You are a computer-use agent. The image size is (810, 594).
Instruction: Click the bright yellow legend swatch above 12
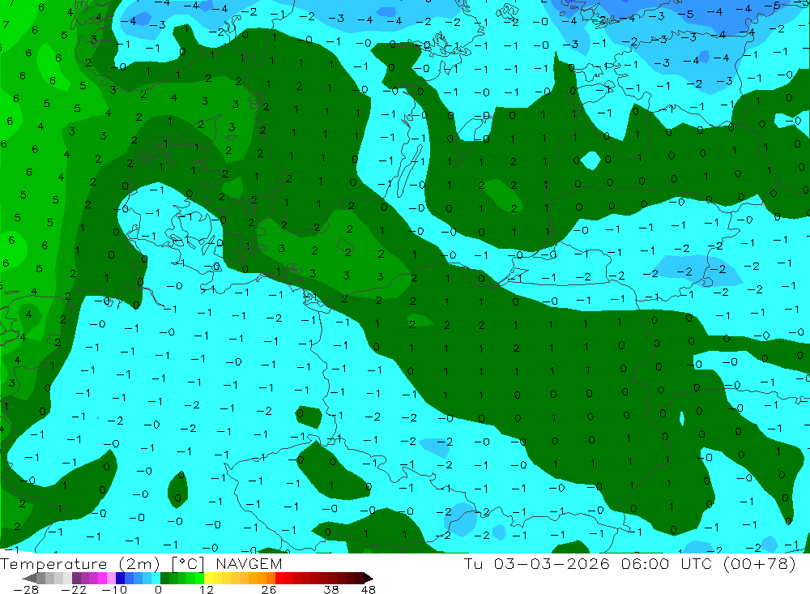click(209, 578)
